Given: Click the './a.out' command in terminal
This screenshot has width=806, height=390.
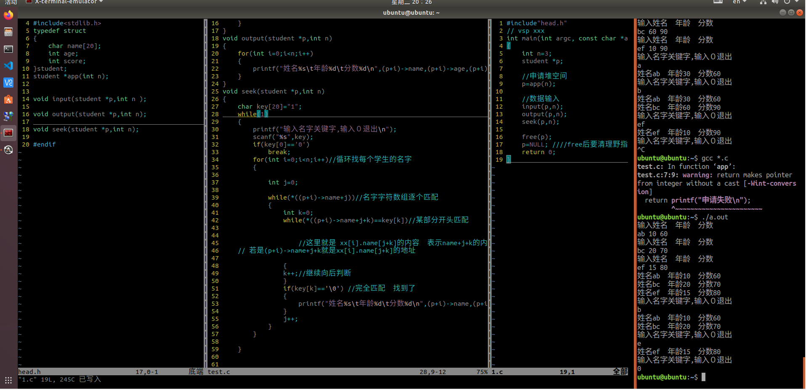Looking at the screenshot, I should (x=715, y=217).
